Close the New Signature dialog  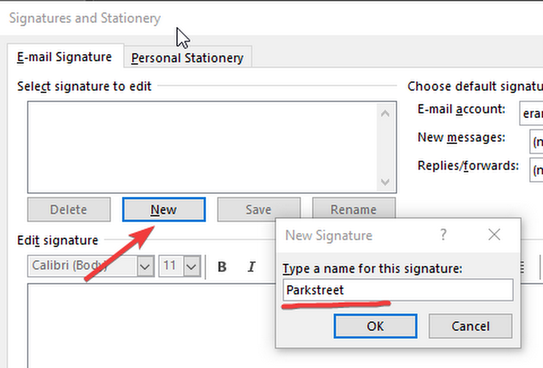coord(494,235)
